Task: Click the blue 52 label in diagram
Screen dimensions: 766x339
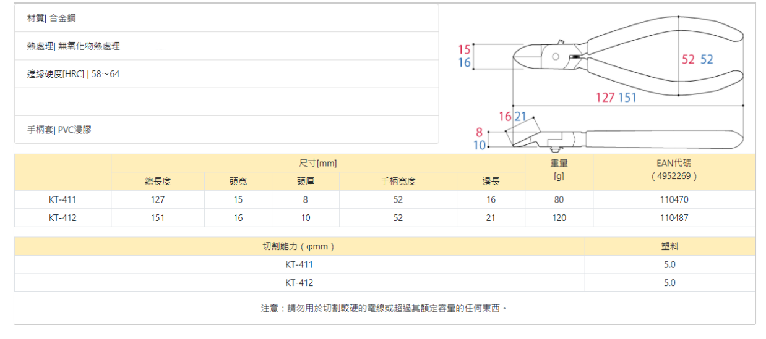Action: (x=707, y=59)
